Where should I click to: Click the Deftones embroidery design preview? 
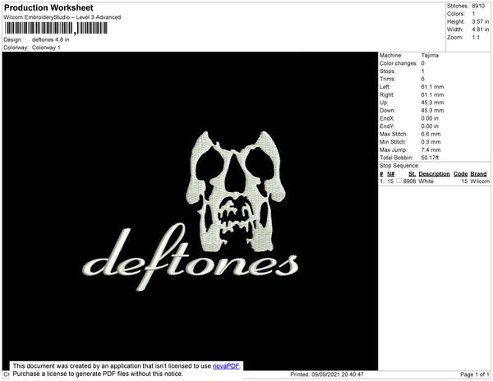click(x=190, y=211)
